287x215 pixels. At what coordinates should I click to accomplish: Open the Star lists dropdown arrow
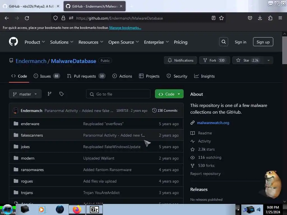268,60
